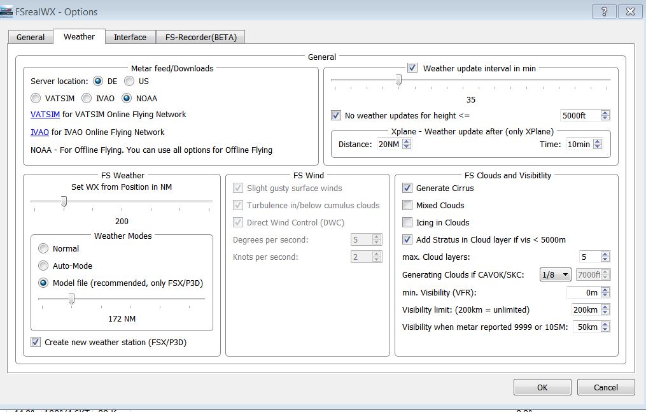Toggle No weather updates for height checkbox

[336, 115]
